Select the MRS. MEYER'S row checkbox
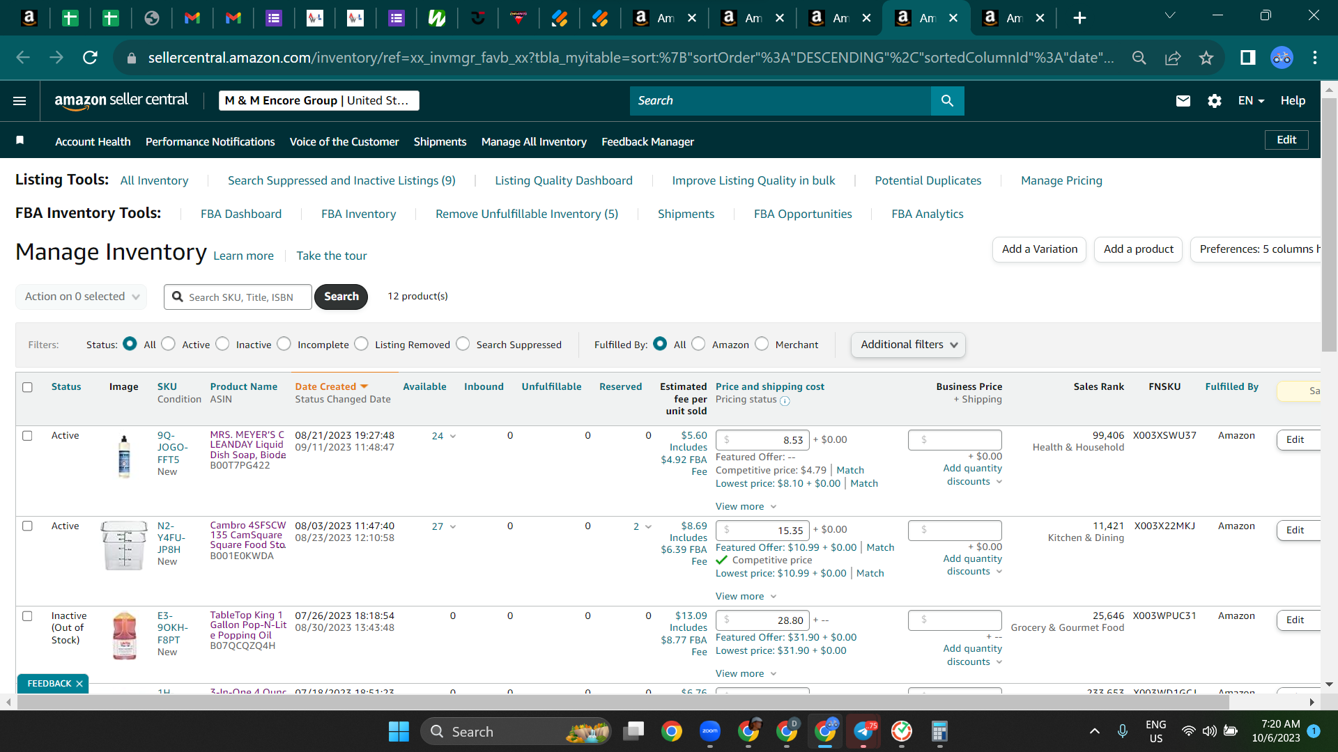 pos(27,436)
